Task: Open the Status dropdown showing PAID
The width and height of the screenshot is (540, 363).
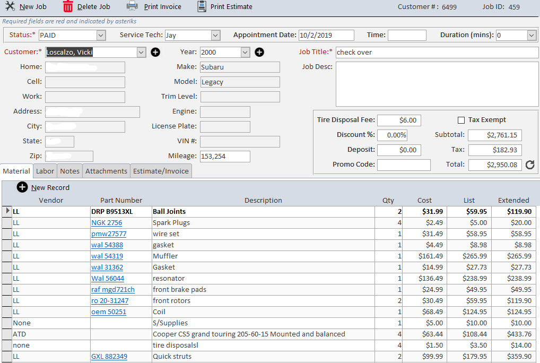Action: (101, 35)
